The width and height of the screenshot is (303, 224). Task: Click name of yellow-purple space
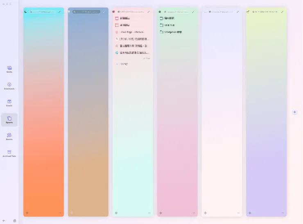[x=265, y=12]
